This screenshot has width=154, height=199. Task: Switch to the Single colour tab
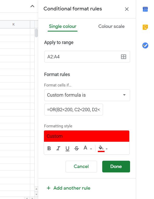pyautogui.click(x=62, y=26)
